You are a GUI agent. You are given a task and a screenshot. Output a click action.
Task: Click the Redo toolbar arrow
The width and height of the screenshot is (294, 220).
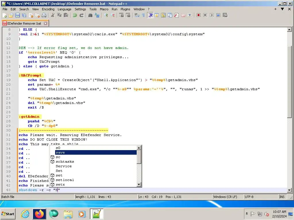(81, 15)
